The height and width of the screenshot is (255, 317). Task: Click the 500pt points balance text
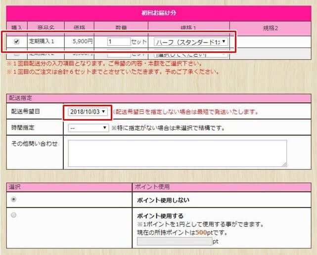coord(204,233)
